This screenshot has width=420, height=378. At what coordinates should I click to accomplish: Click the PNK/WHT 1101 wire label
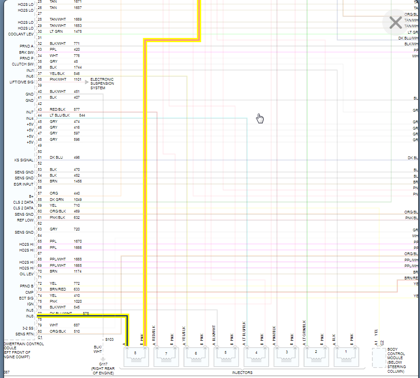(x=65, y=79)
